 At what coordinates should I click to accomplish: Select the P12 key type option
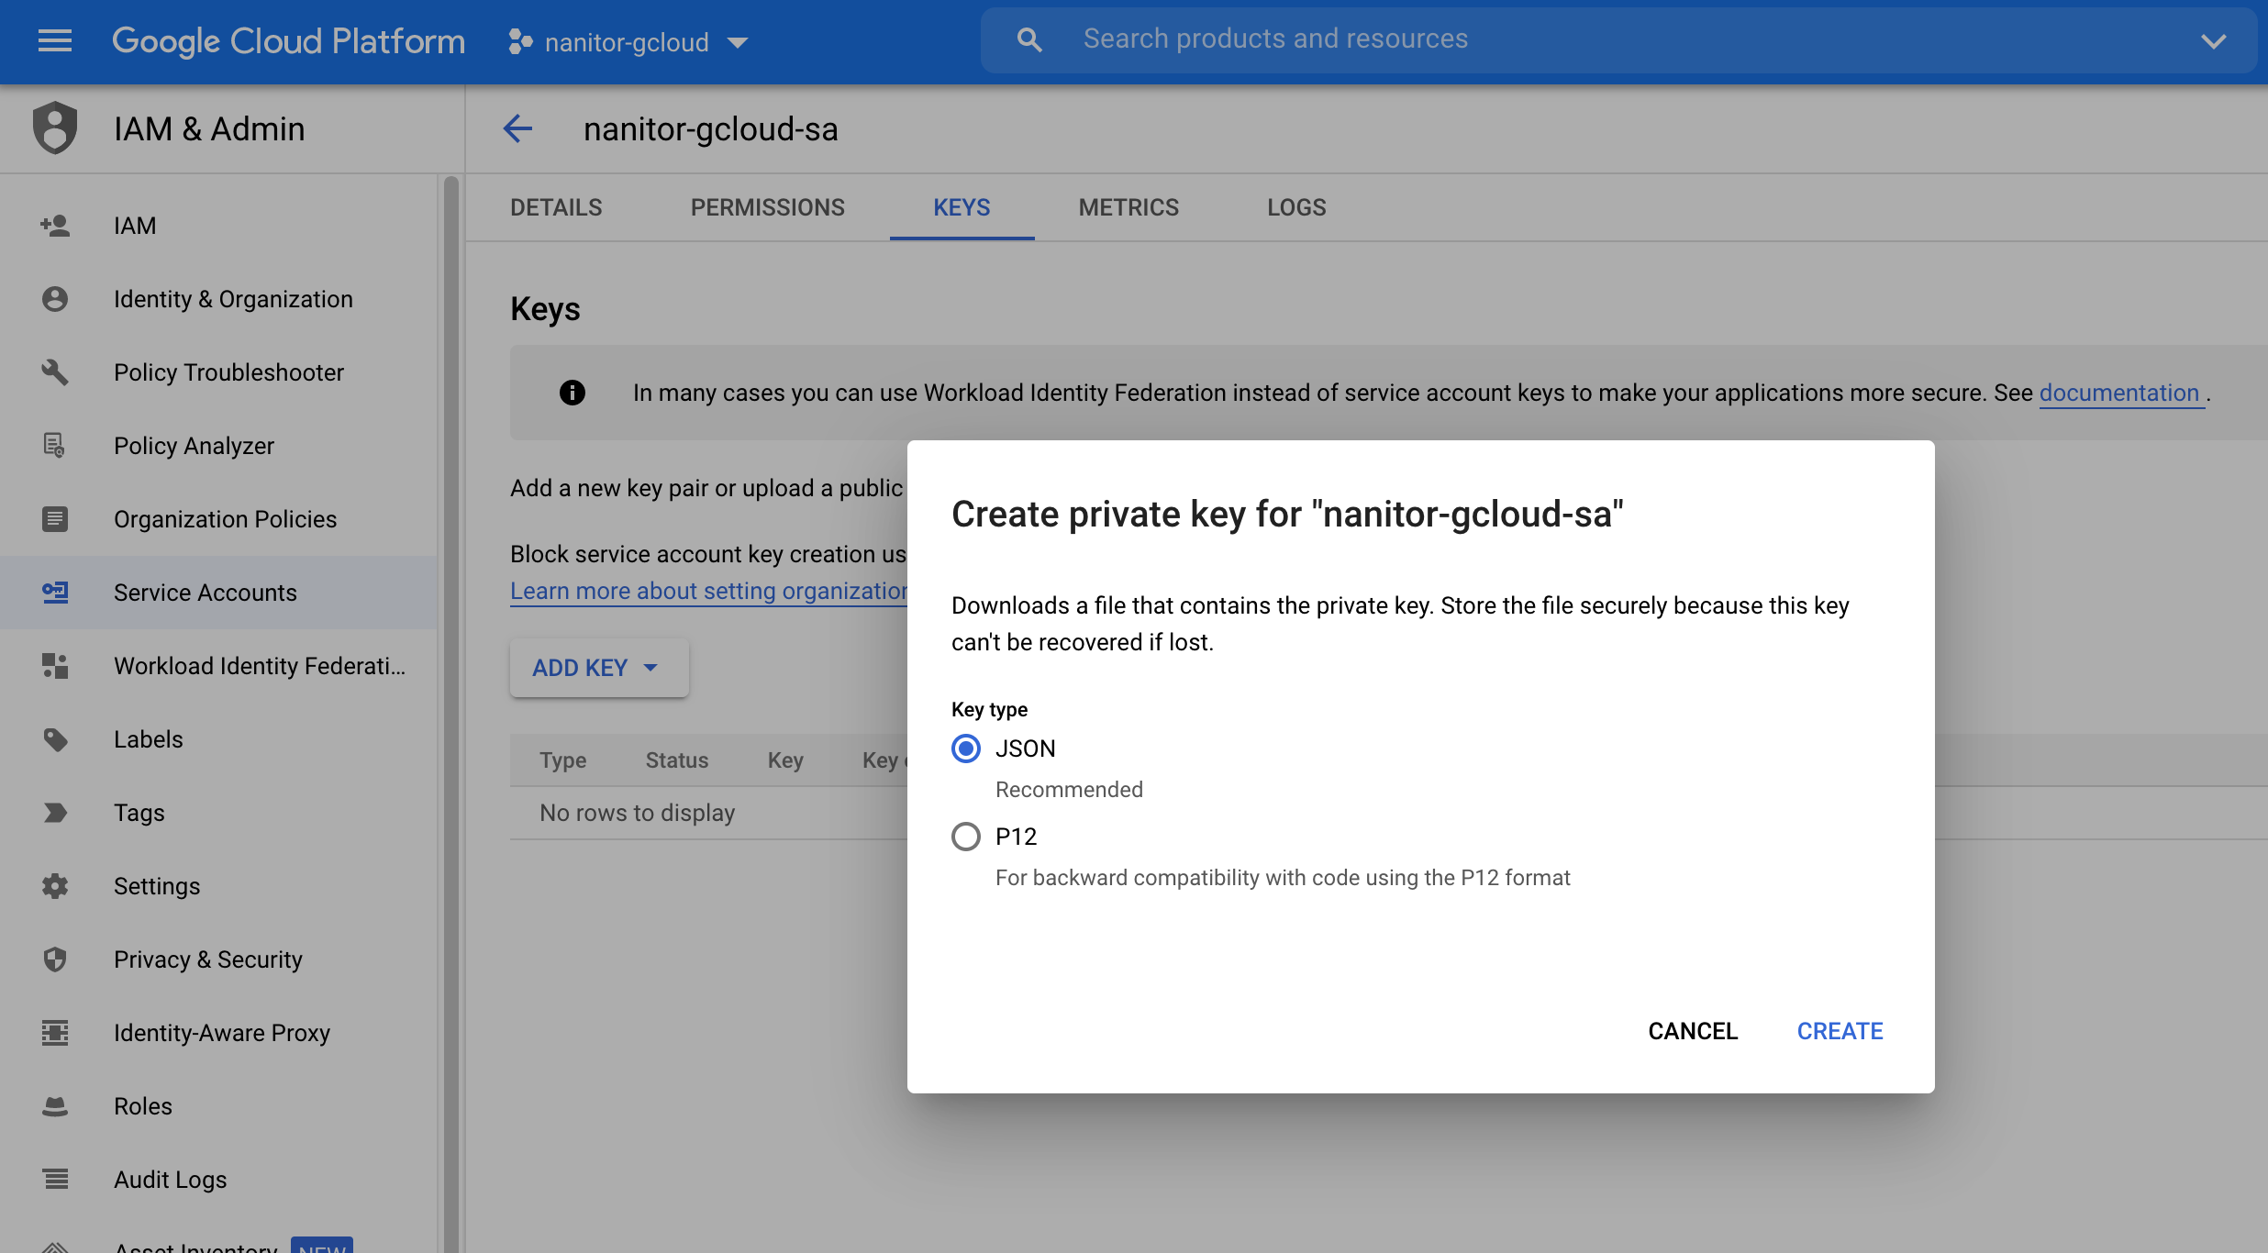966,837
